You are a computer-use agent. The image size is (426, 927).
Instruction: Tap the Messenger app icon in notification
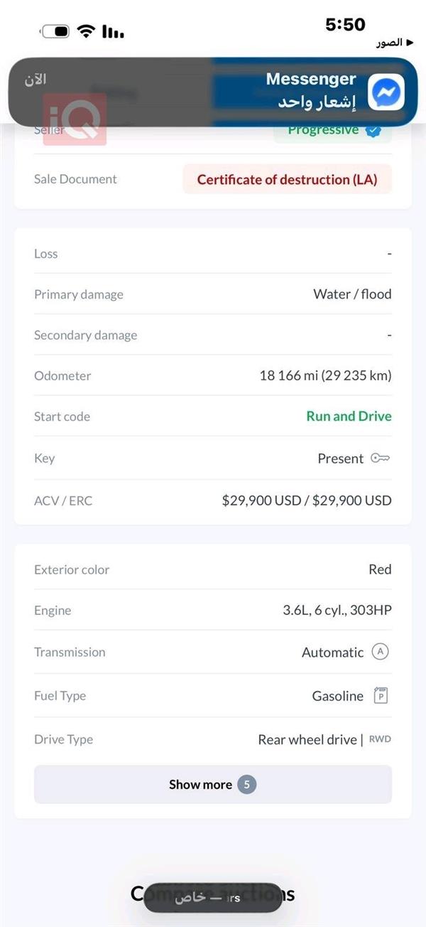tap(386, 92)
